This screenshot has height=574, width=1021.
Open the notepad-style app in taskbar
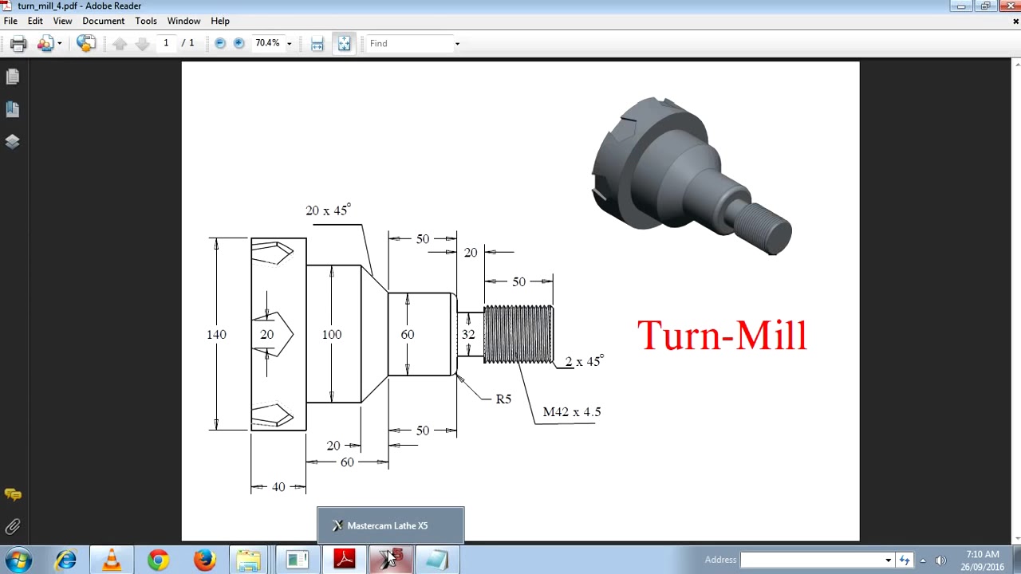[x=437, y=560]
